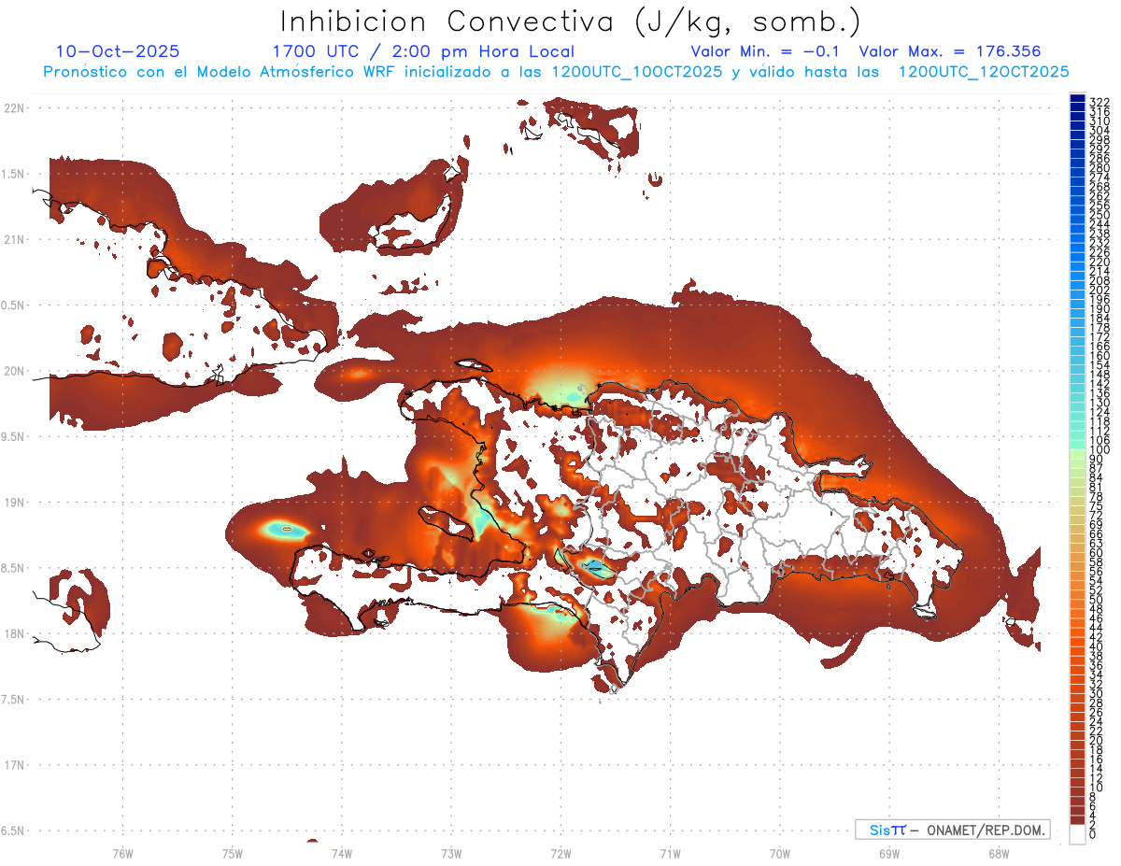This screenshot has width=1121, height=866.
Task: Click the "322" colorbar top value
Action: coord(1100,102)
